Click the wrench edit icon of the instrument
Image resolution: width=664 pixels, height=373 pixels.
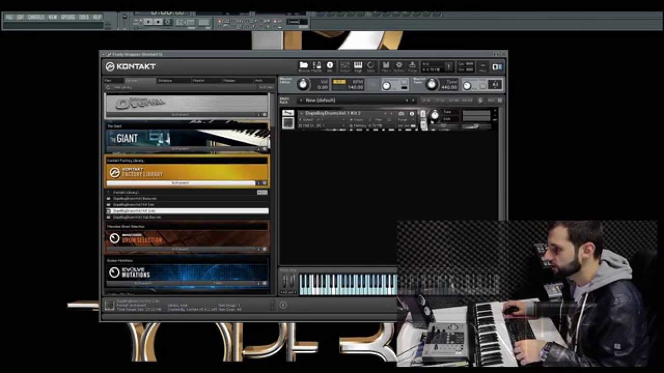288,113
